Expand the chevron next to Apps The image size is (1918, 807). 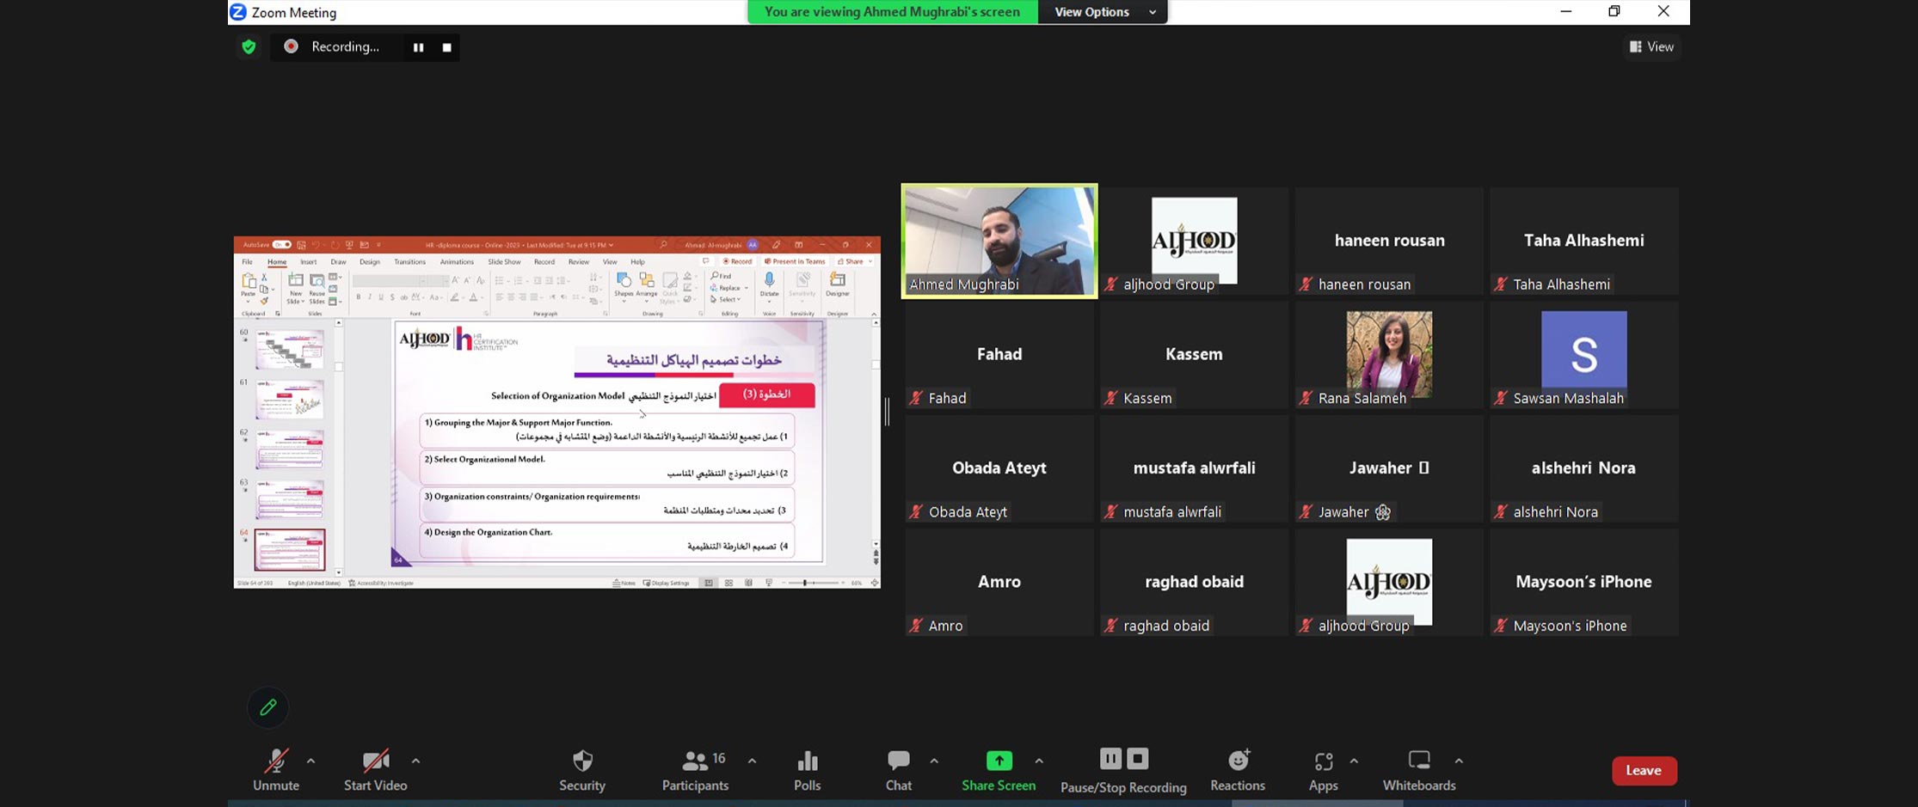coord(1354,761)
